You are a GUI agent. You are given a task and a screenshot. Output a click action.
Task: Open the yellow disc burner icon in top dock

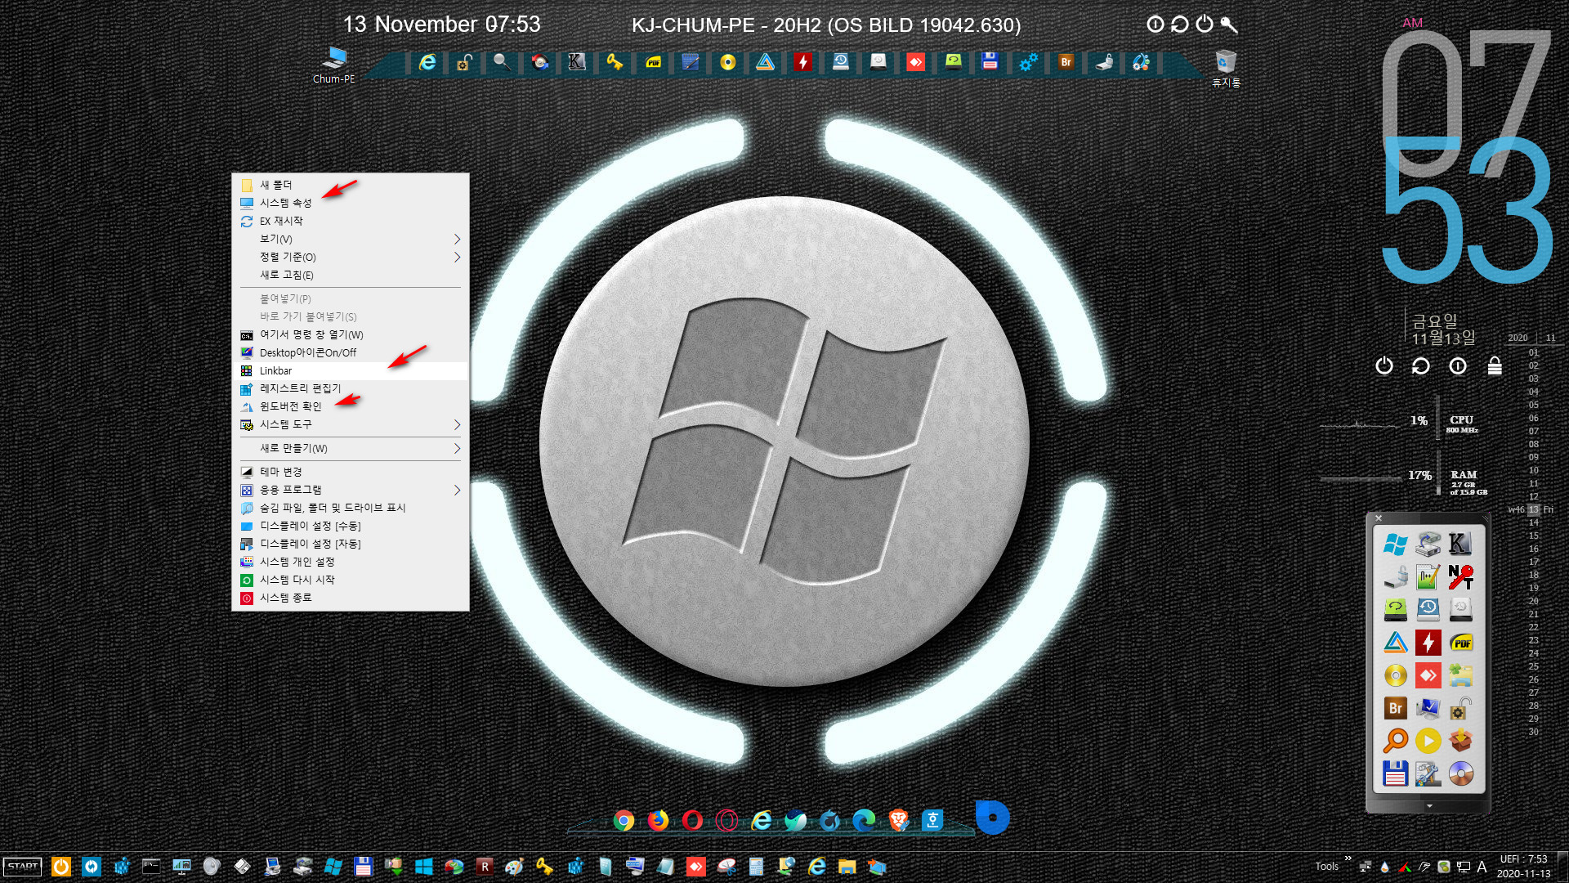coord(727,62)
